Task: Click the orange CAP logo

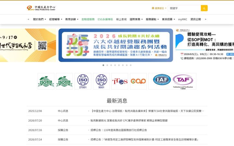Action: (x=138, y=81)
